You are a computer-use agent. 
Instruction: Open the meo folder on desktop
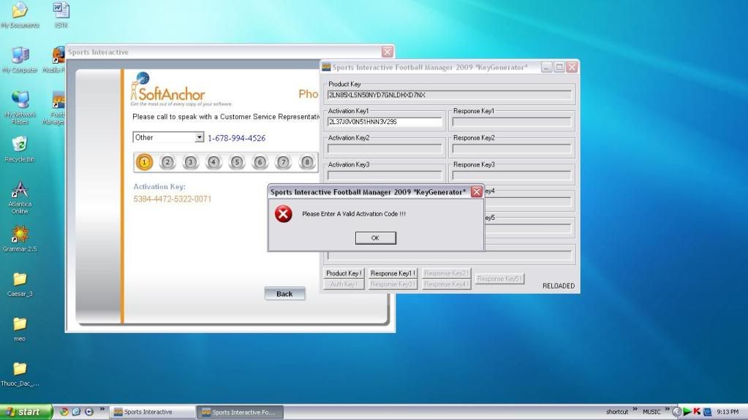(x=20, y=329)
